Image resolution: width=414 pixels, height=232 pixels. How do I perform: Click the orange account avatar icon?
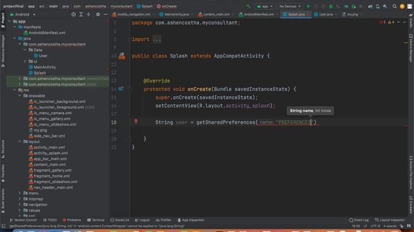tap(402, 6)
